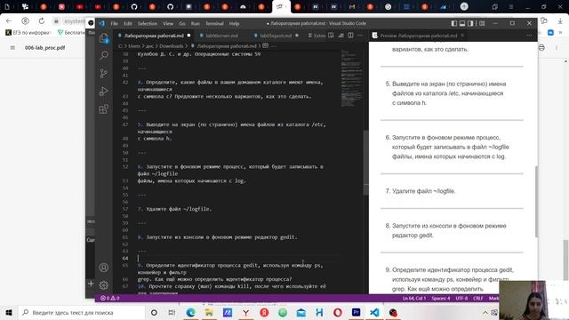Open Task View on taskbar
Image resolution: width=569 pixels, height=320 pixels.
pyautogui.click(x=172, y=312)
